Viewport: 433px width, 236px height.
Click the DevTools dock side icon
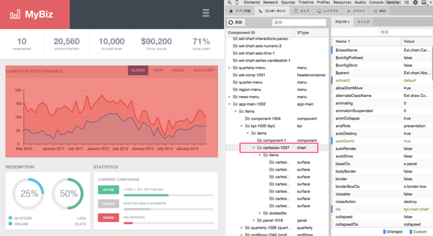[424, 3]
